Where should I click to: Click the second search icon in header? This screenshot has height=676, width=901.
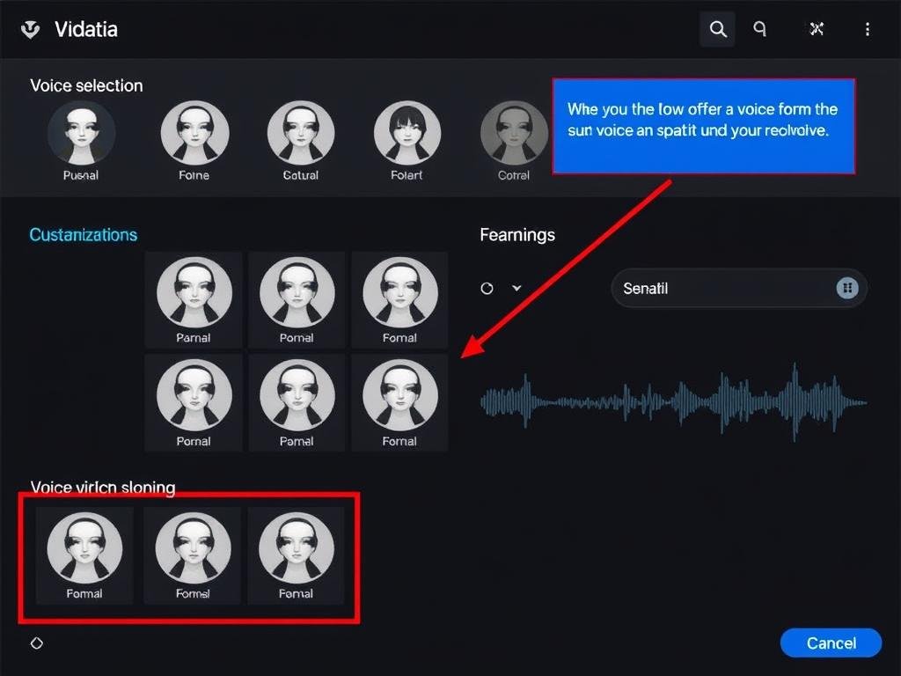[759, 29]
